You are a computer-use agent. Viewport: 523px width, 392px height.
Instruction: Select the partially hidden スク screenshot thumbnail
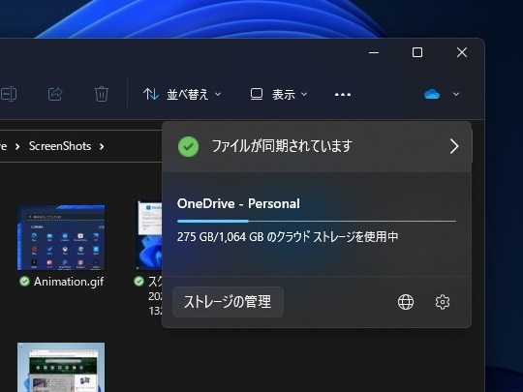[150, 235]
